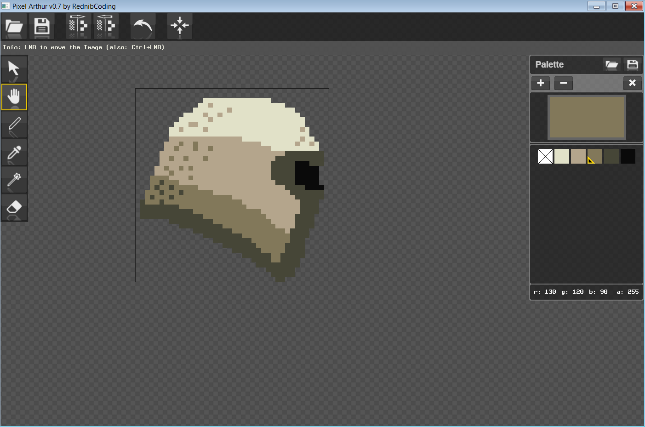645x427 pixels.
Task: Select the arrow pointer tool
Action: coord(14,69)
